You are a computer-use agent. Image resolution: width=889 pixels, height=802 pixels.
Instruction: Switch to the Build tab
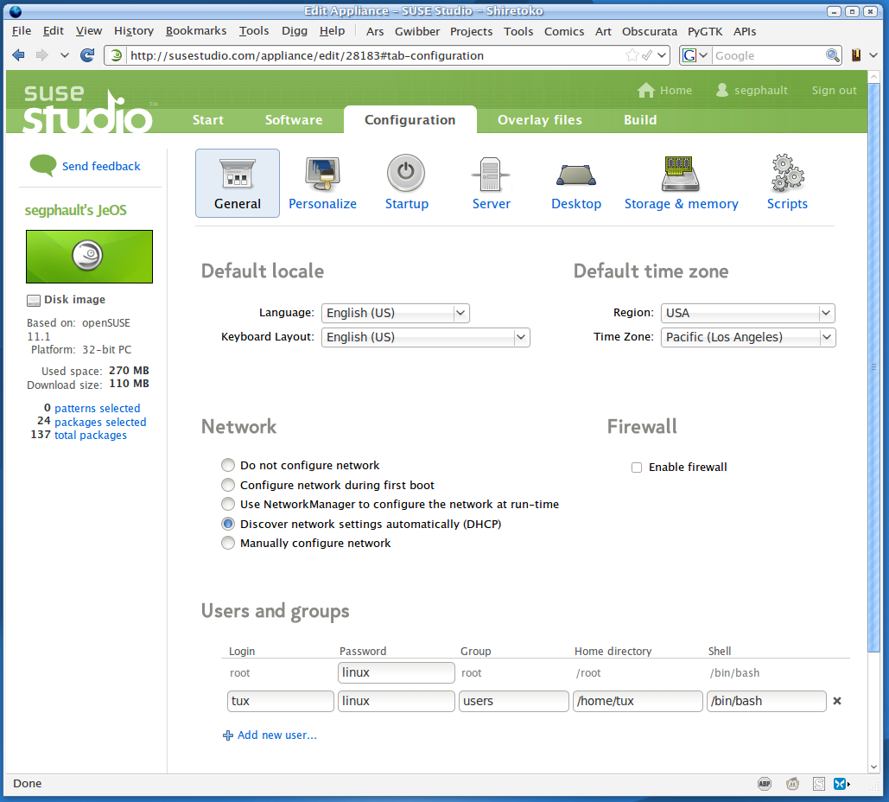[640, 119]
